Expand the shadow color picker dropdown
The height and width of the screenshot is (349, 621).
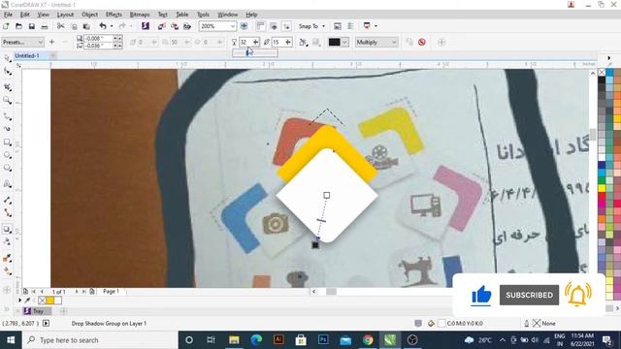click(345, 42)
